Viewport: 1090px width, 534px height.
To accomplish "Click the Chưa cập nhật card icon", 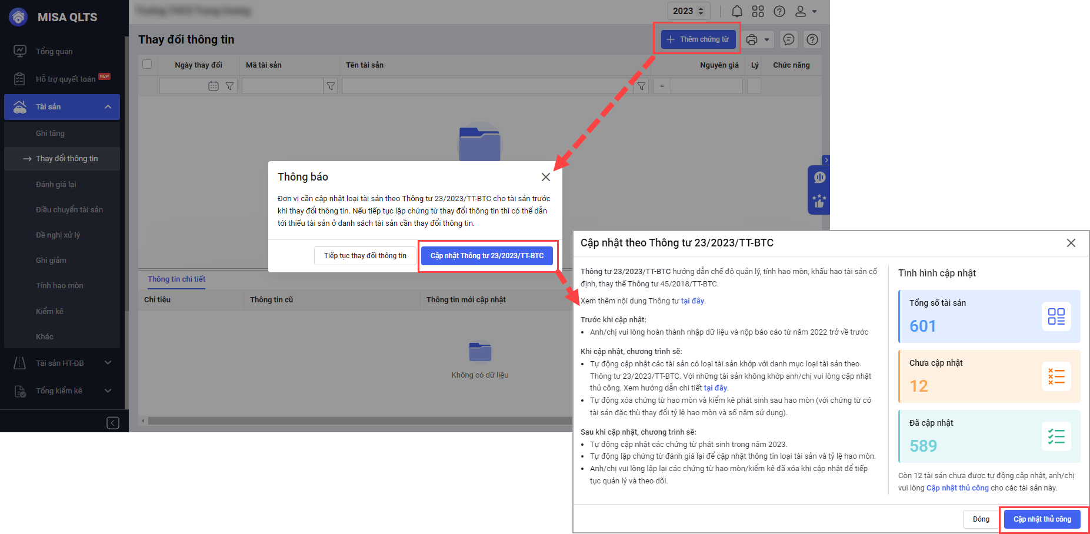I will tap(1056, 376).
